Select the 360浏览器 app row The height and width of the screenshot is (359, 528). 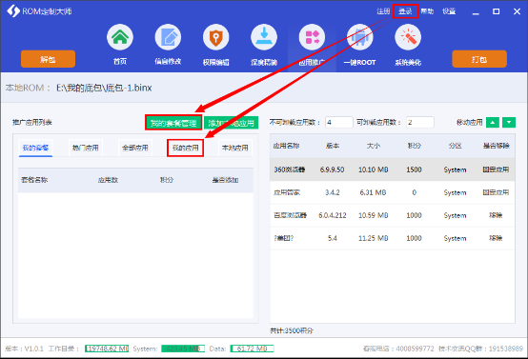pos(392,170)
